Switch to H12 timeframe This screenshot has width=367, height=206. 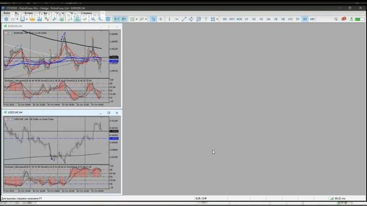[290, 19]
